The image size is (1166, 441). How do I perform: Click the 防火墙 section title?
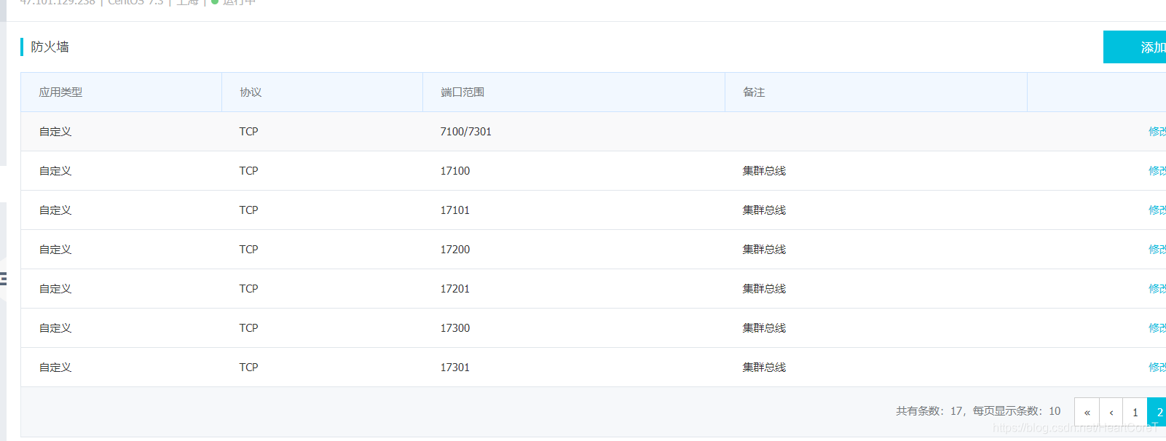coord(50,47)
